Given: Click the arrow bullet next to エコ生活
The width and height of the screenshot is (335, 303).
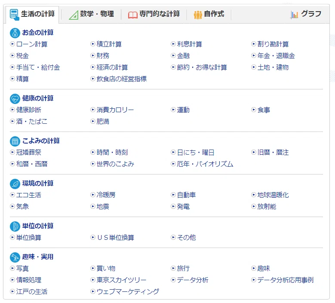Looking at the screenshot, I should pyautogui.click(x=12, y=195).
